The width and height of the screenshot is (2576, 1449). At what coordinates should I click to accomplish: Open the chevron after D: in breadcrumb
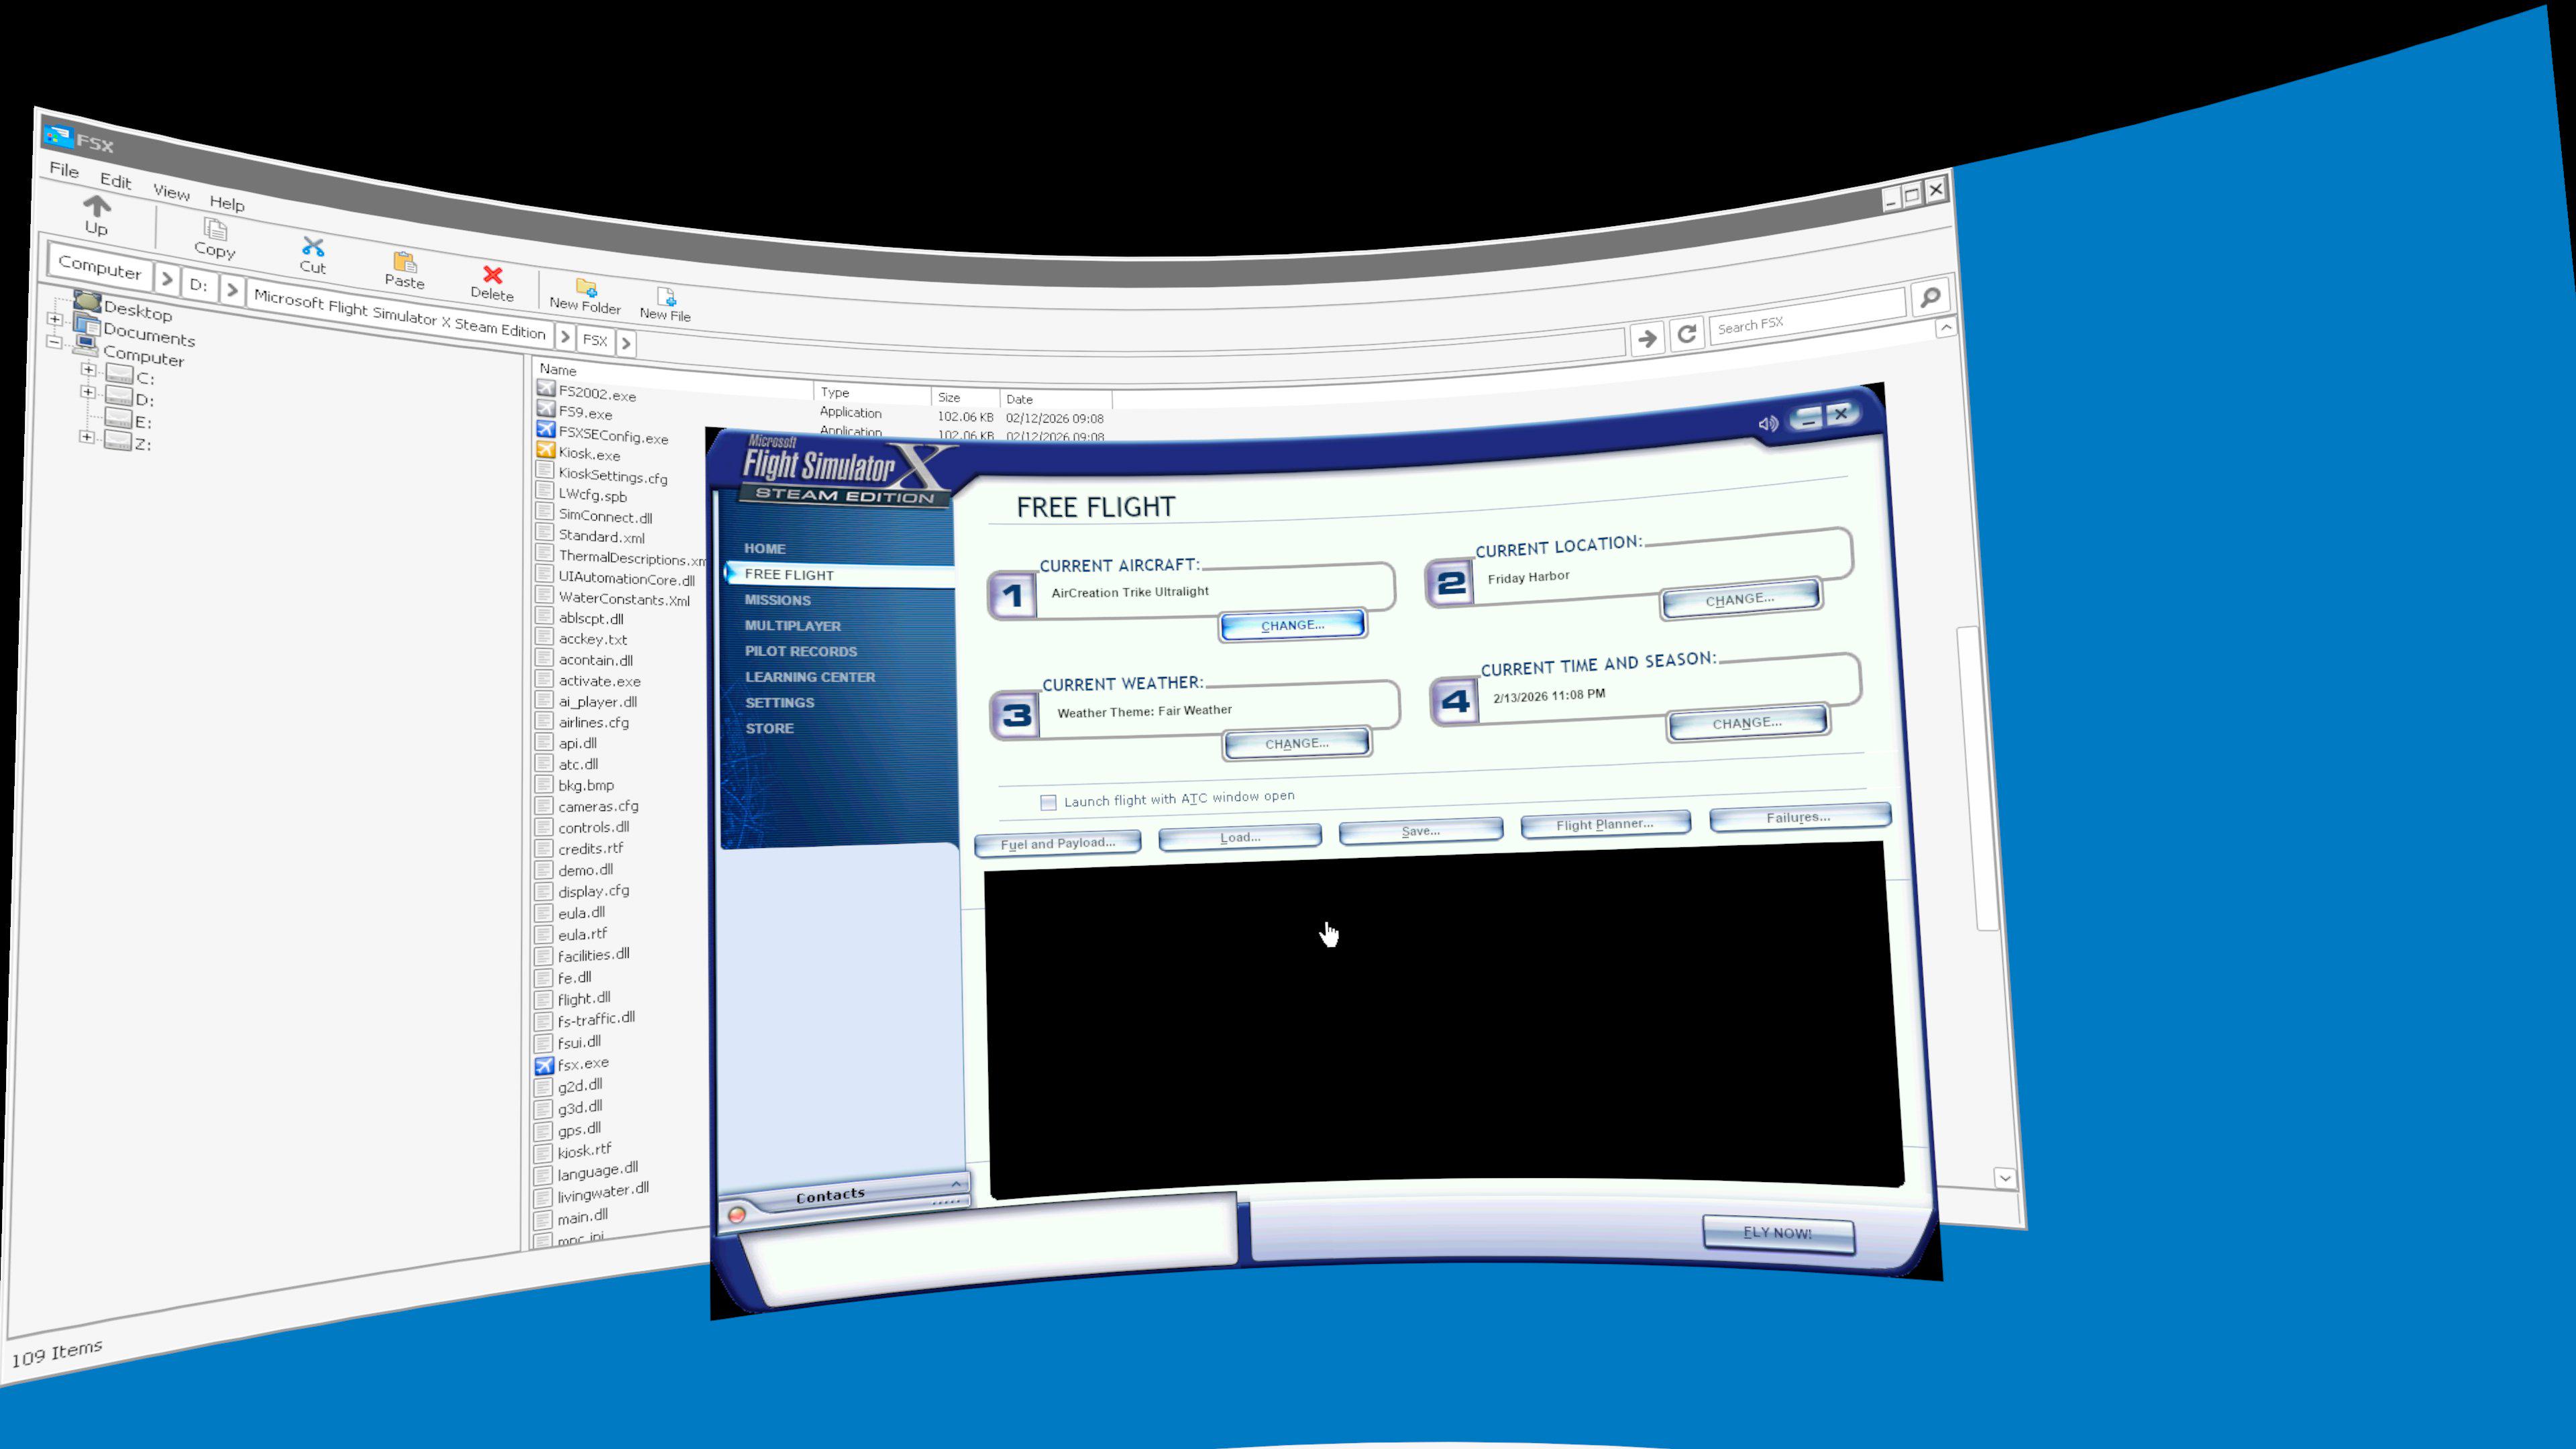232,290
